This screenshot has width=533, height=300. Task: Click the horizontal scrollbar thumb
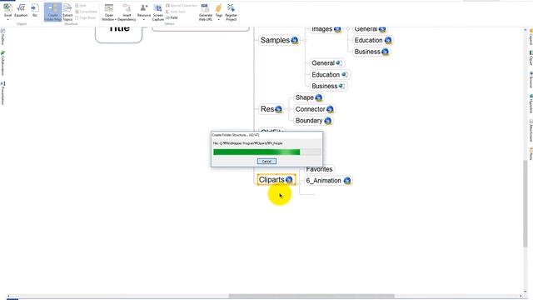311,297
